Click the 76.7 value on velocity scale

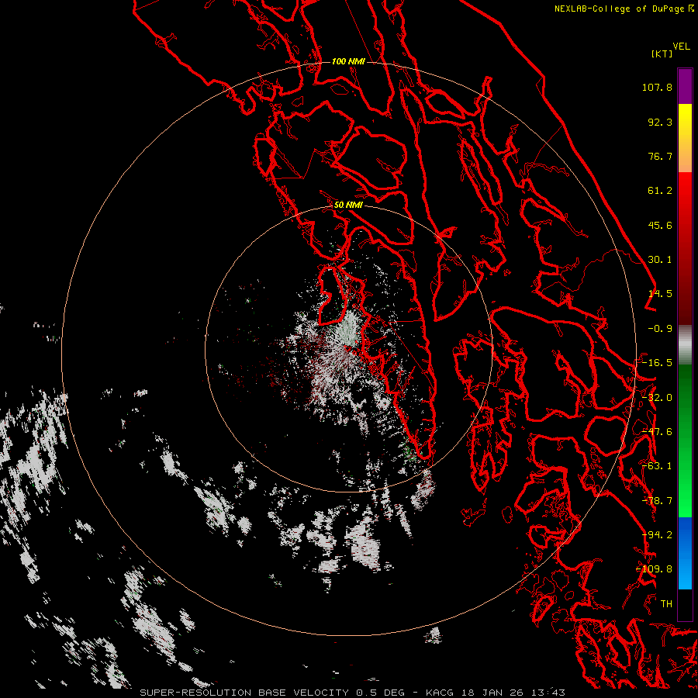pos(660,156)
